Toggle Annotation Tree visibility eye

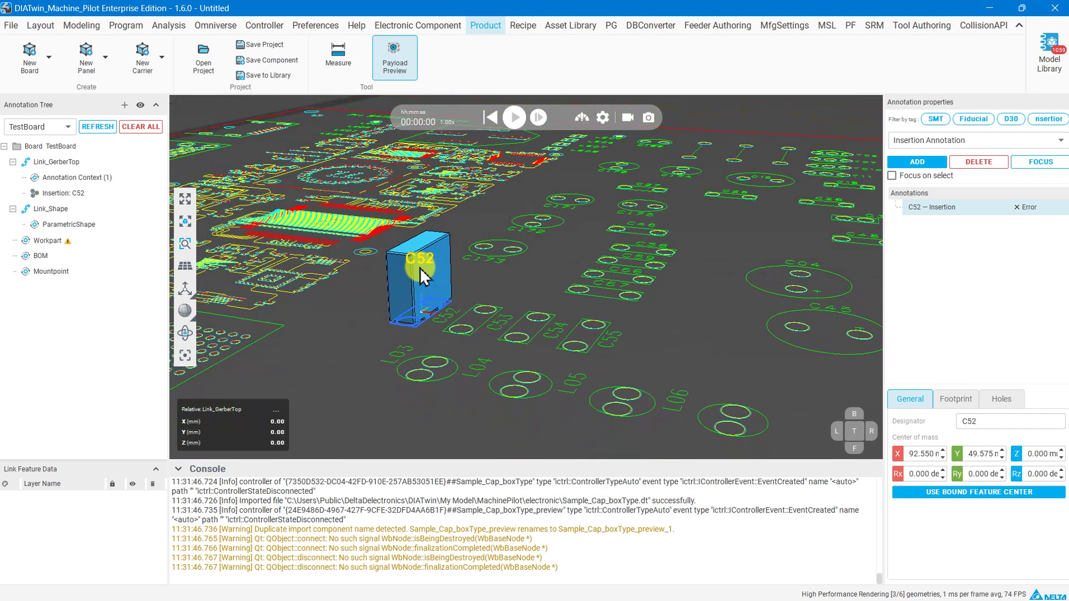point(140,105)
